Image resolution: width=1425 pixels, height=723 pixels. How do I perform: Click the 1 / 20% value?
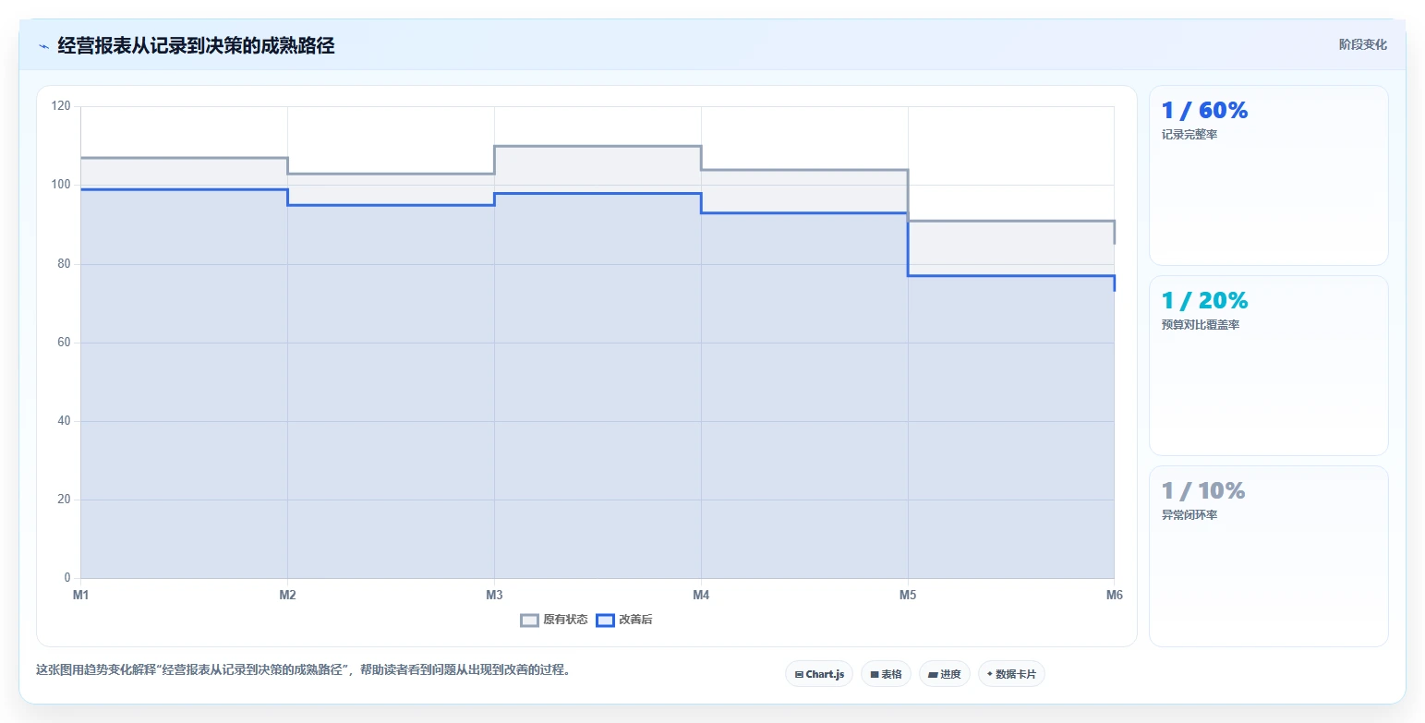coord(1204,301)
